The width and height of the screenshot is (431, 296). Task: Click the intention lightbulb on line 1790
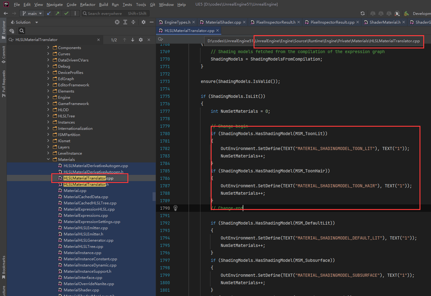point(176,208)
